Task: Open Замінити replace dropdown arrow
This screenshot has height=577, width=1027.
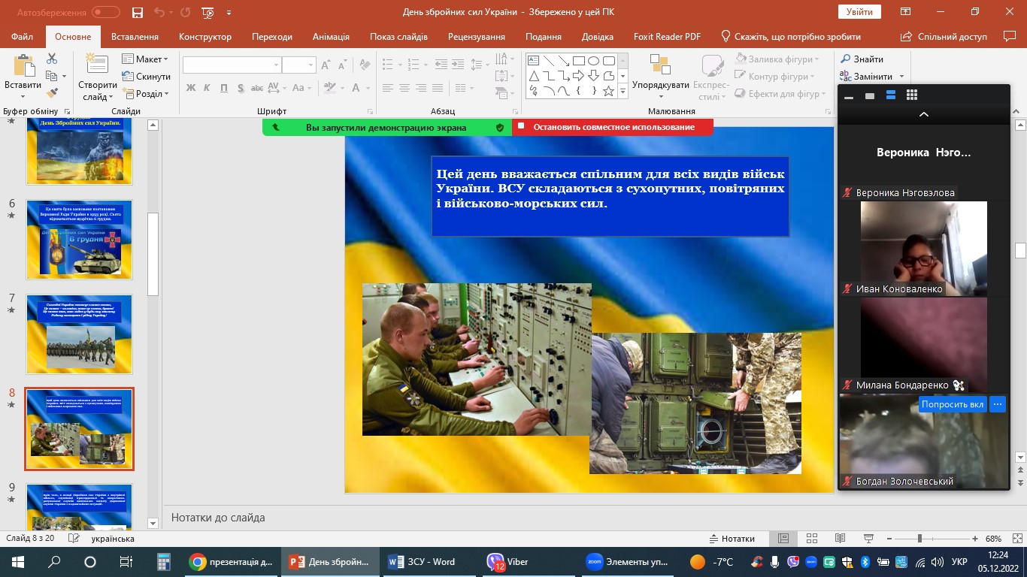Action: [901, 77]
